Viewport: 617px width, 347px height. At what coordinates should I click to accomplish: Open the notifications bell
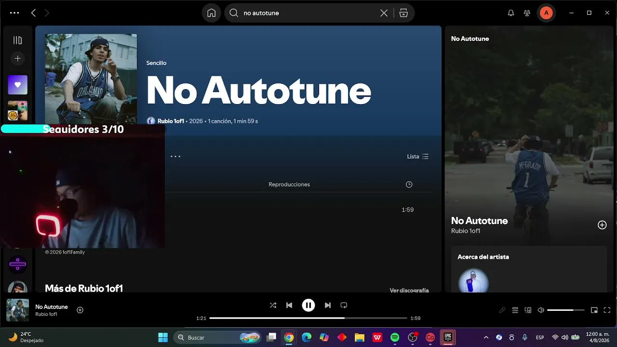tap(511, 13)
